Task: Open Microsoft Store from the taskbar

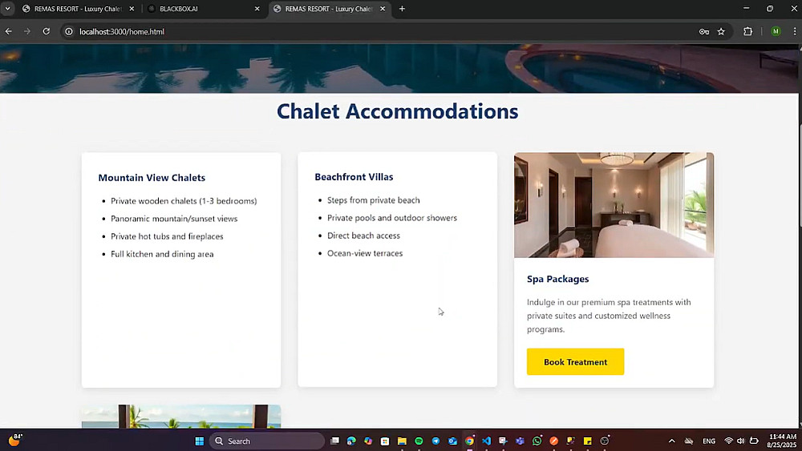Action: point(385,441)
